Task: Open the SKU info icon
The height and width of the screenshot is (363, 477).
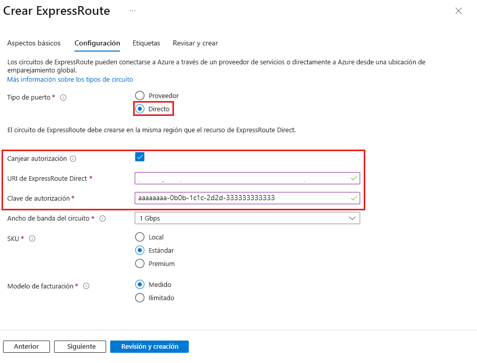Action: [32, 238]
